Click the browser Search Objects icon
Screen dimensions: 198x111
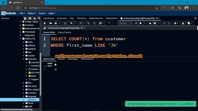point(39,18)
